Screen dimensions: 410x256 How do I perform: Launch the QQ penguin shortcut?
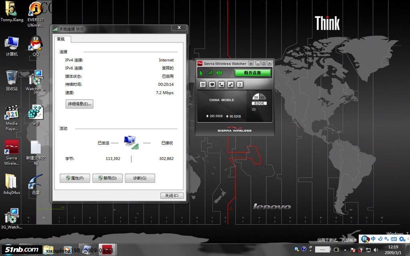pyautogui.click(x=36, y=46)
